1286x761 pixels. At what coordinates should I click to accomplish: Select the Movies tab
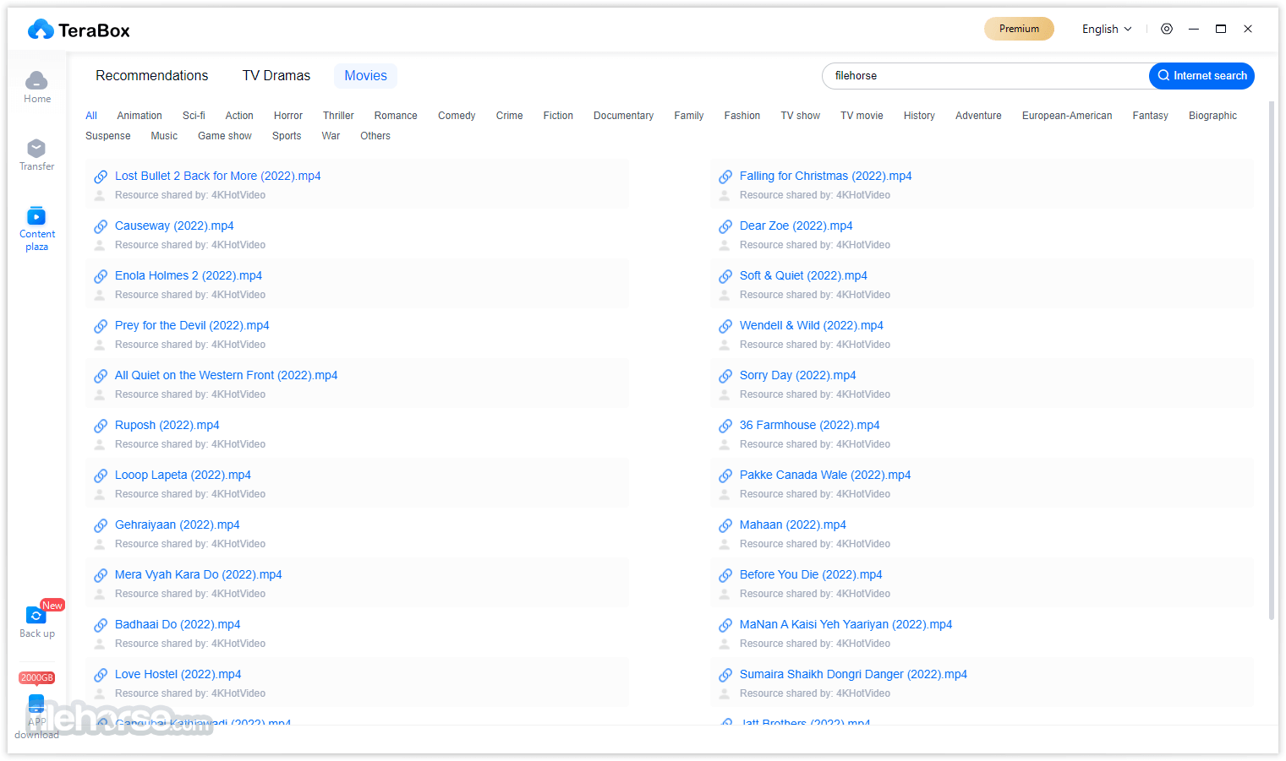(x=365, y=76)
